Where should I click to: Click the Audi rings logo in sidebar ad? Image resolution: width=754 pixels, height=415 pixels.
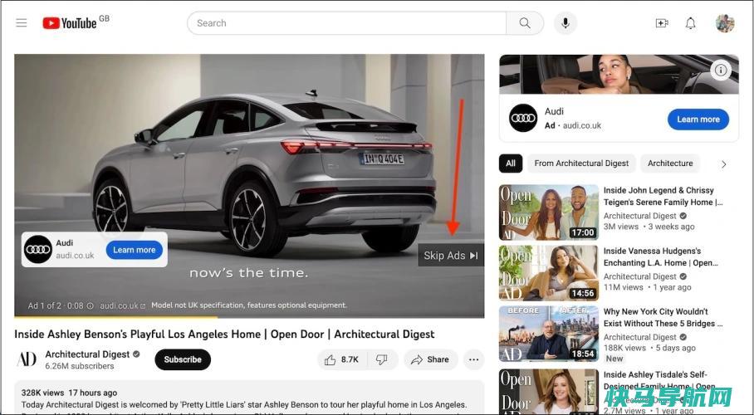(x=523, y=118)
